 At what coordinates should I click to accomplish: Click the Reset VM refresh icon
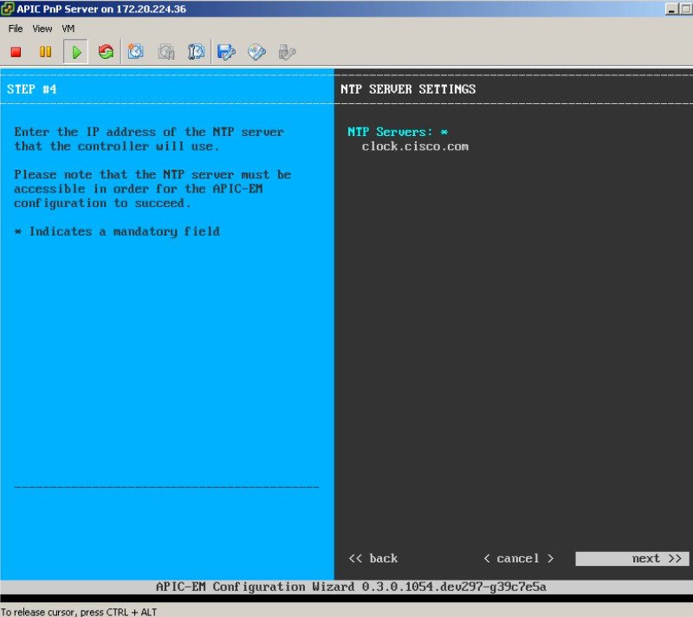tap(106, 52)
